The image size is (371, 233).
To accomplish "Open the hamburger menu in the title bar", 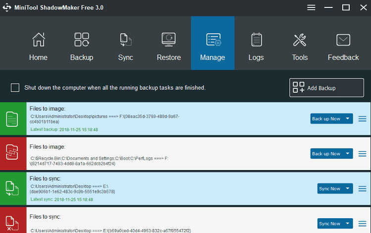I will pos(311,7).
